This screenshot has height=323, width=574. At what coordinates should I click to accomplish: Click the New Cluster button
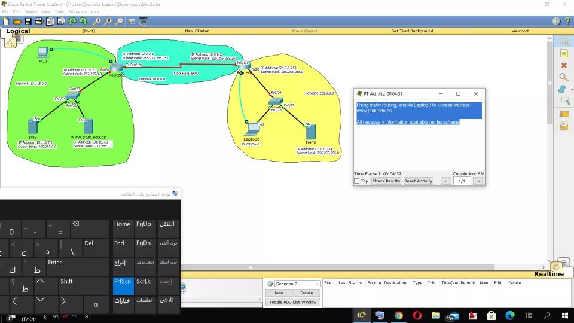pyautogui.click(x=197, y=31)
